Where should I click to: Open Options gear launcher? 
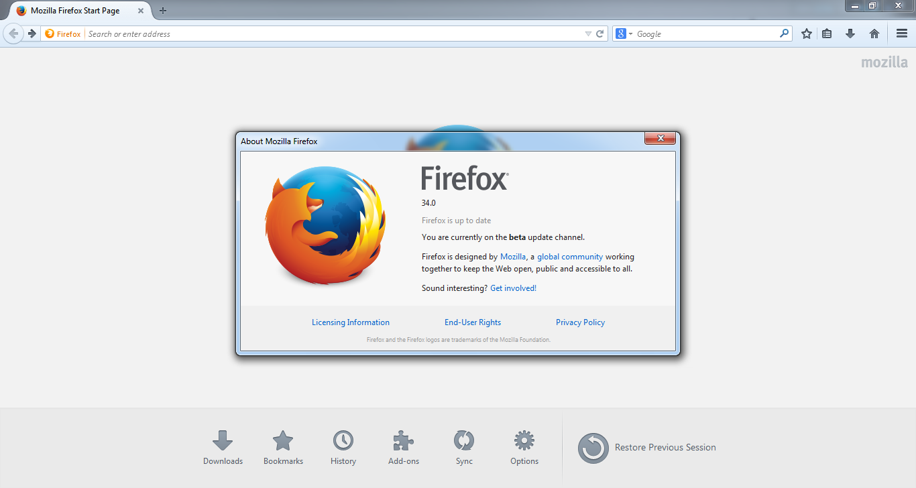coord(524,448)
